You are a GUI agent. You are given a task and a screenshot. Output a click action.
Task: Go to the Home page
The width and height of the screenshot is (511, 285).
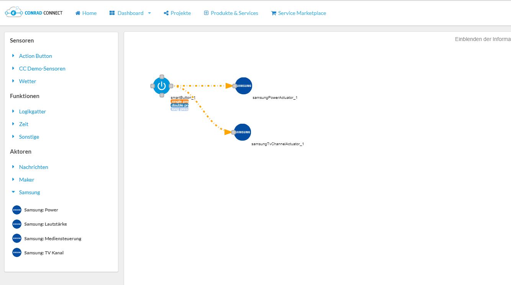point(86,13)
